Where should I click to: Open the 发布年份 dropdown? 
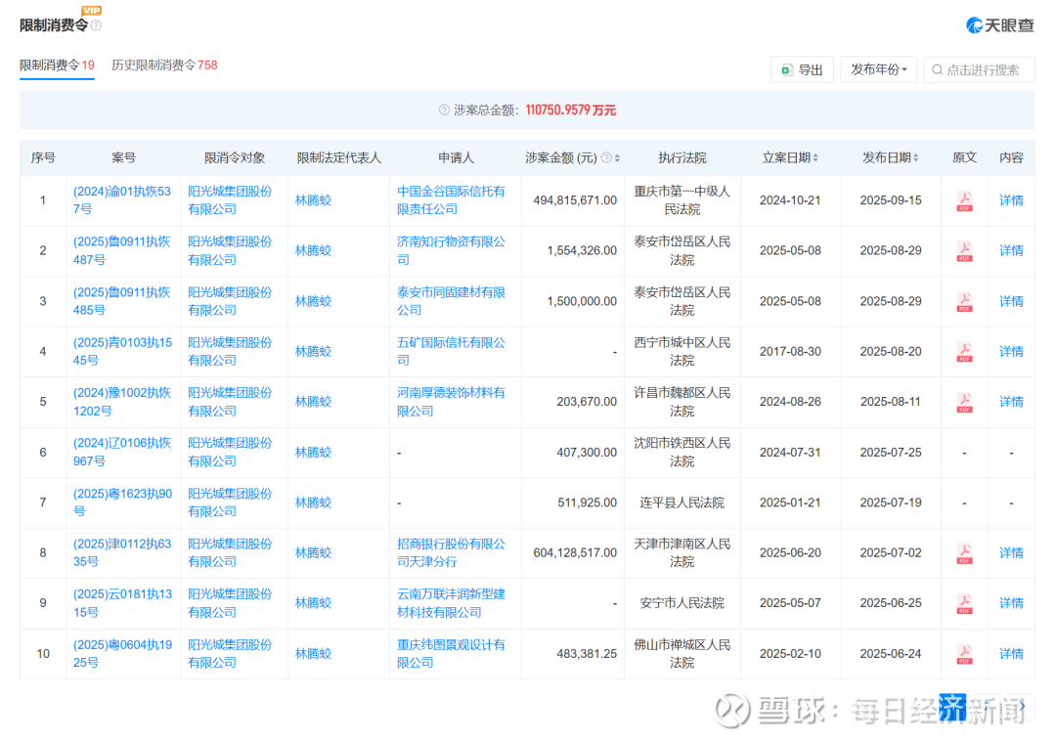(878, 70)
